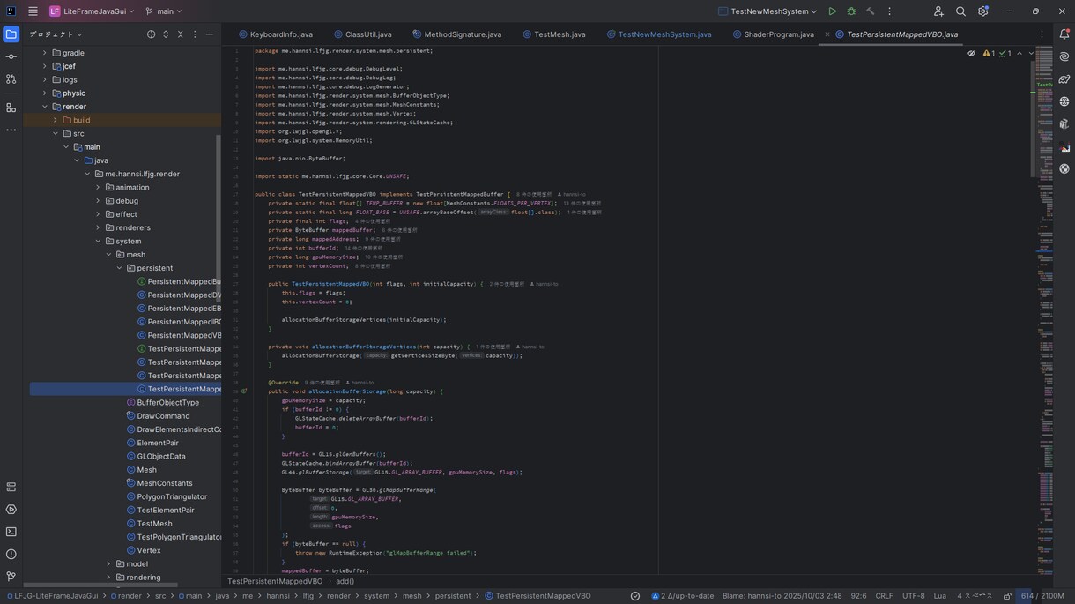This screenshot has width=1075, height=604.
Task: Open Search Everywhere magnifier
Action: tap(960, 11)
